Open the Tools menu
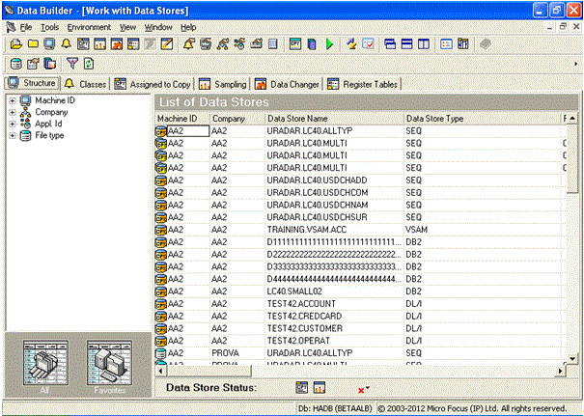The height and width of the screenshot is (416, 584). click(49, 27)
